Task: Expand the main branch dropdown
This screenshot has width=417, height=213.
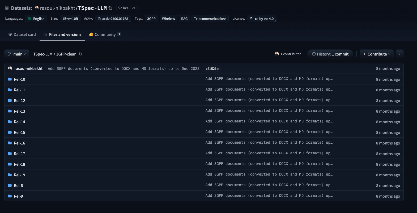Action: [17, 54]
